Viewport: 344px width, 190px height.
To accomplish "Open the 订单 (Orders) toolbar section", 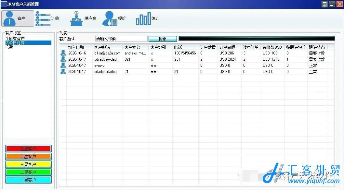I will (x=47, y=18).
